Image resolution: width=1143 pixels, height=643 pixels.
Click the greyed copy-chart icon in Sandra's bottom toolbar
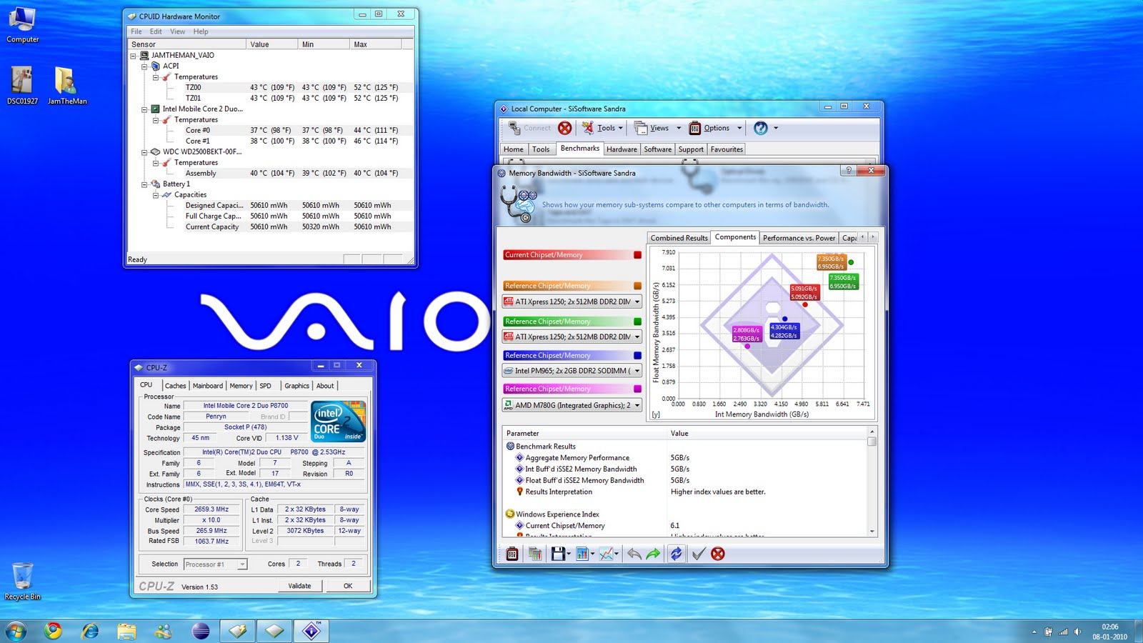pyautogui.click(x=534, y=554)
